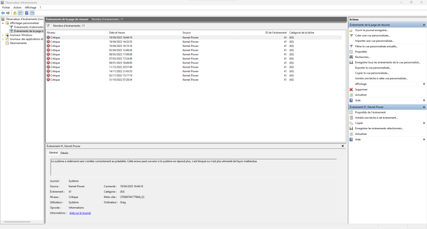
Task: Sort by Catégorie de la tâche column header
Action: pyautogui.click(x=315, y=32)
